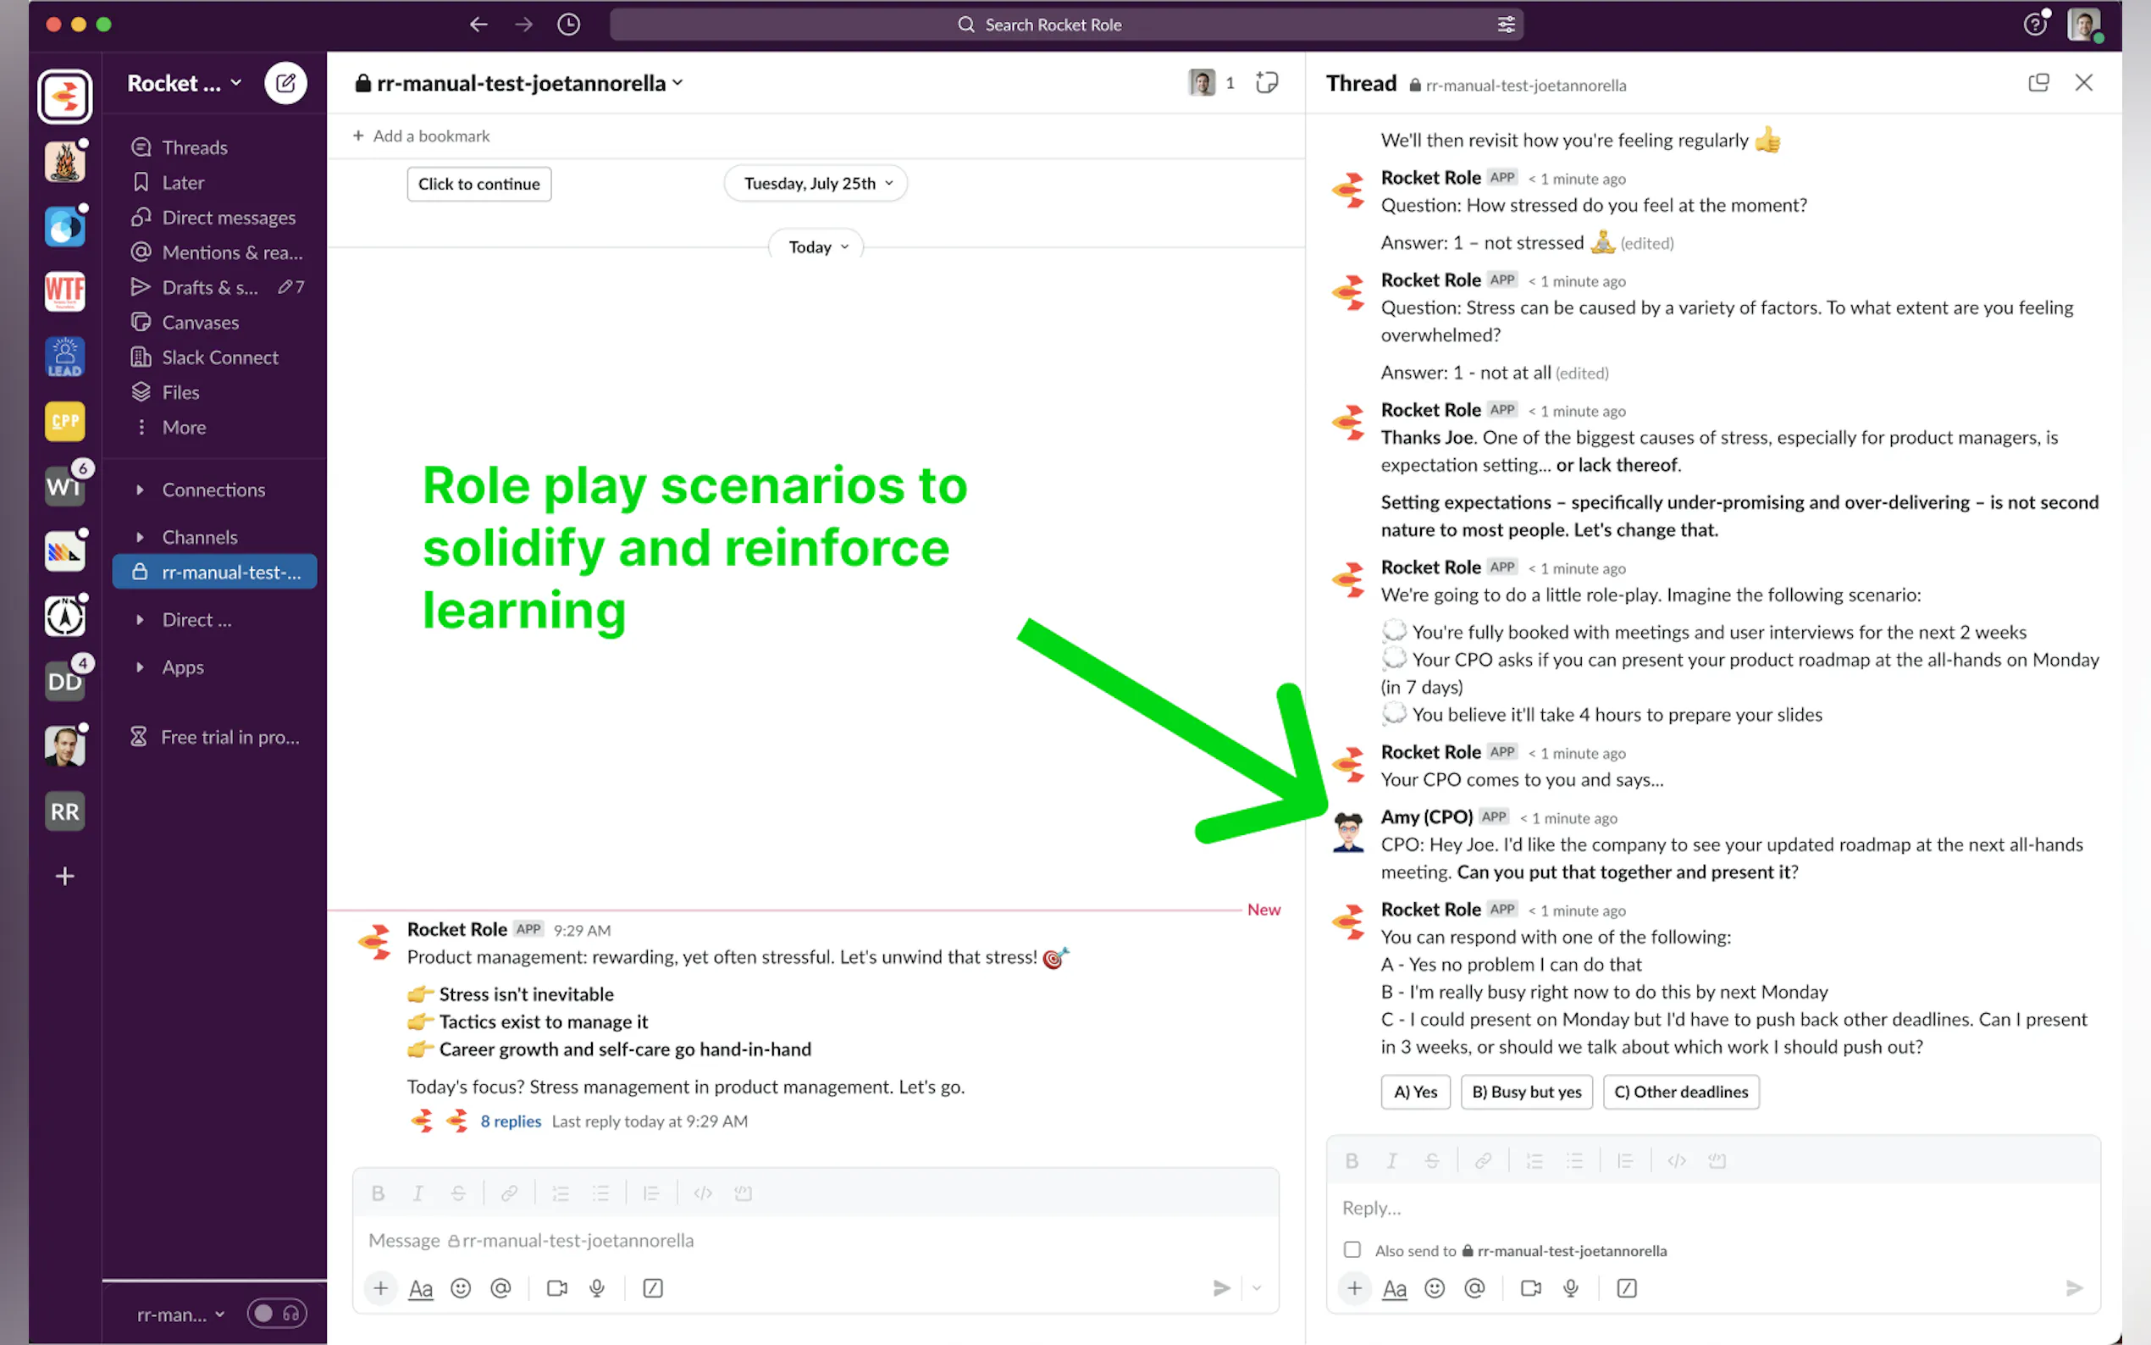Toggle text formatting Aa in thread reply
Image resolution: width=2151 pixels, height=1345 pixels.
pos(1394,1288)
